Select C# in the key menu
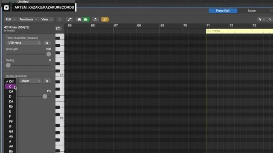273x153 pixels. pos(10,91)
